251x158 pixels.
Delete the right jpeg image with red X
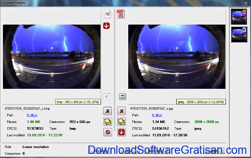coord(122,111)
